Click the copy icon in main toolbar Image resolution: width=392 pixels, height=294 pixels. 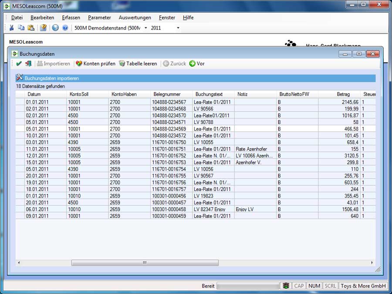click(x=21, y=28)
